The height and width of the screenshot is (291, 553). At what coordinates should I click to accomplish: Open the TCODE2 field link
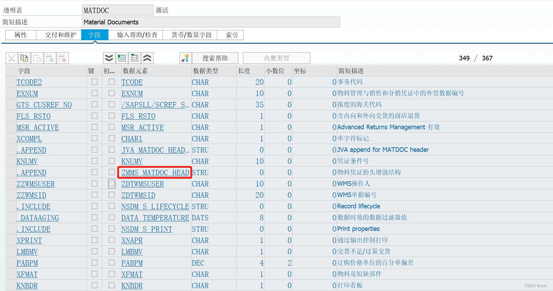point(29,82)
